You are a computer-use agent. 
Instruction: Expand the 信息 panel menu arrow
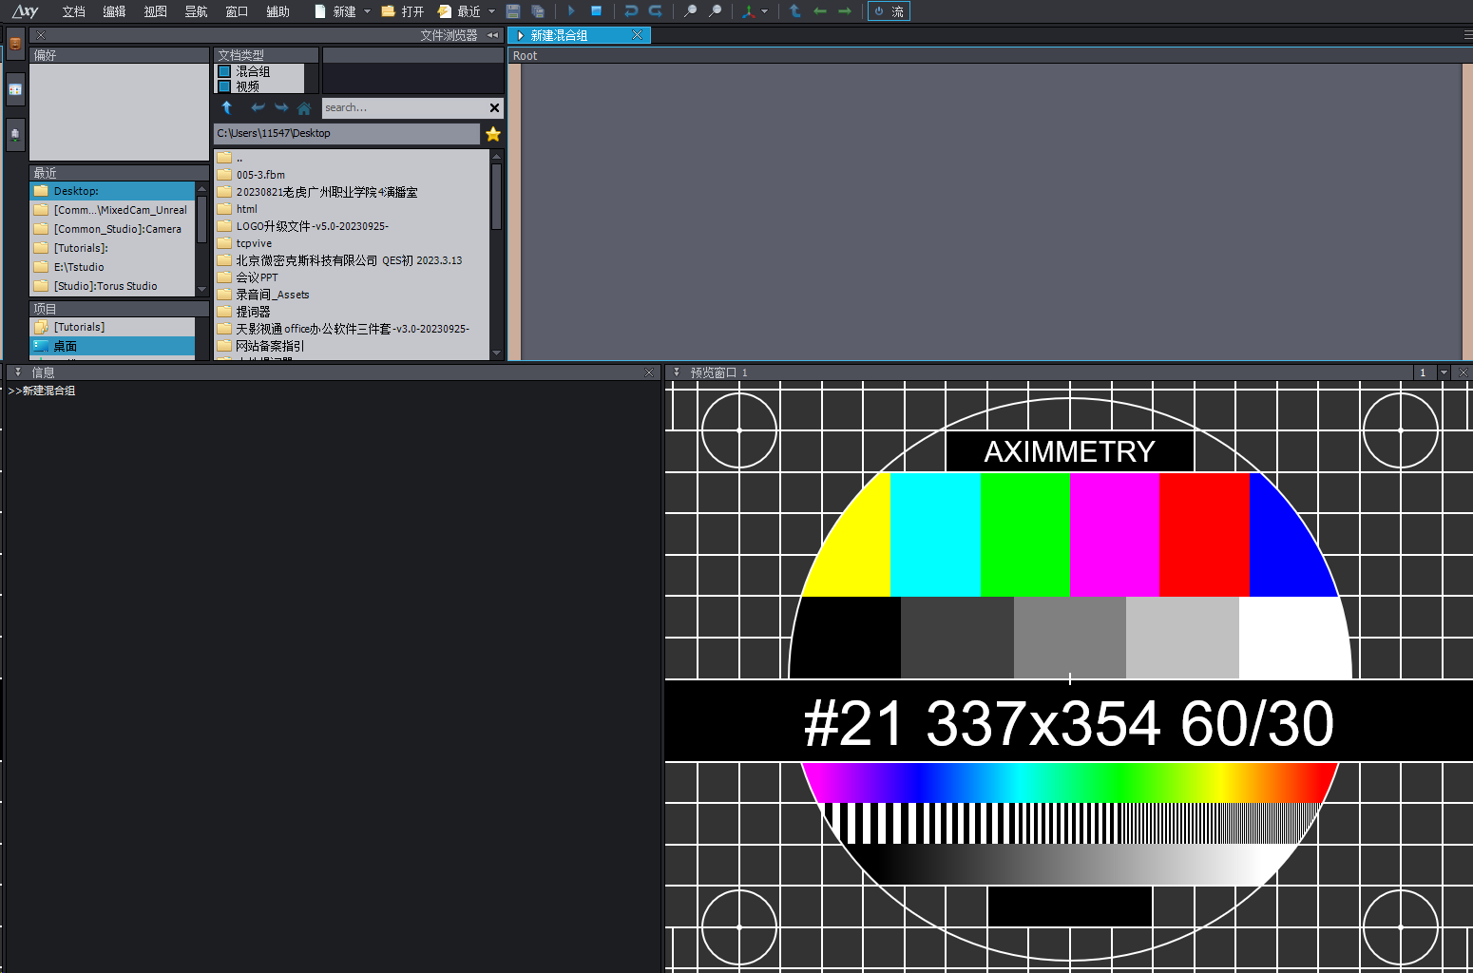(x=18, y=372)
